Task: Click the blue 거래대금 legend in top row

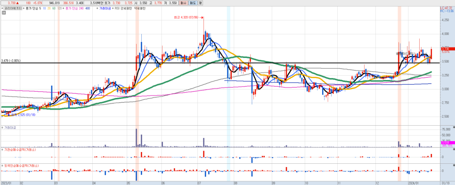Action: [x=105, y=8]
